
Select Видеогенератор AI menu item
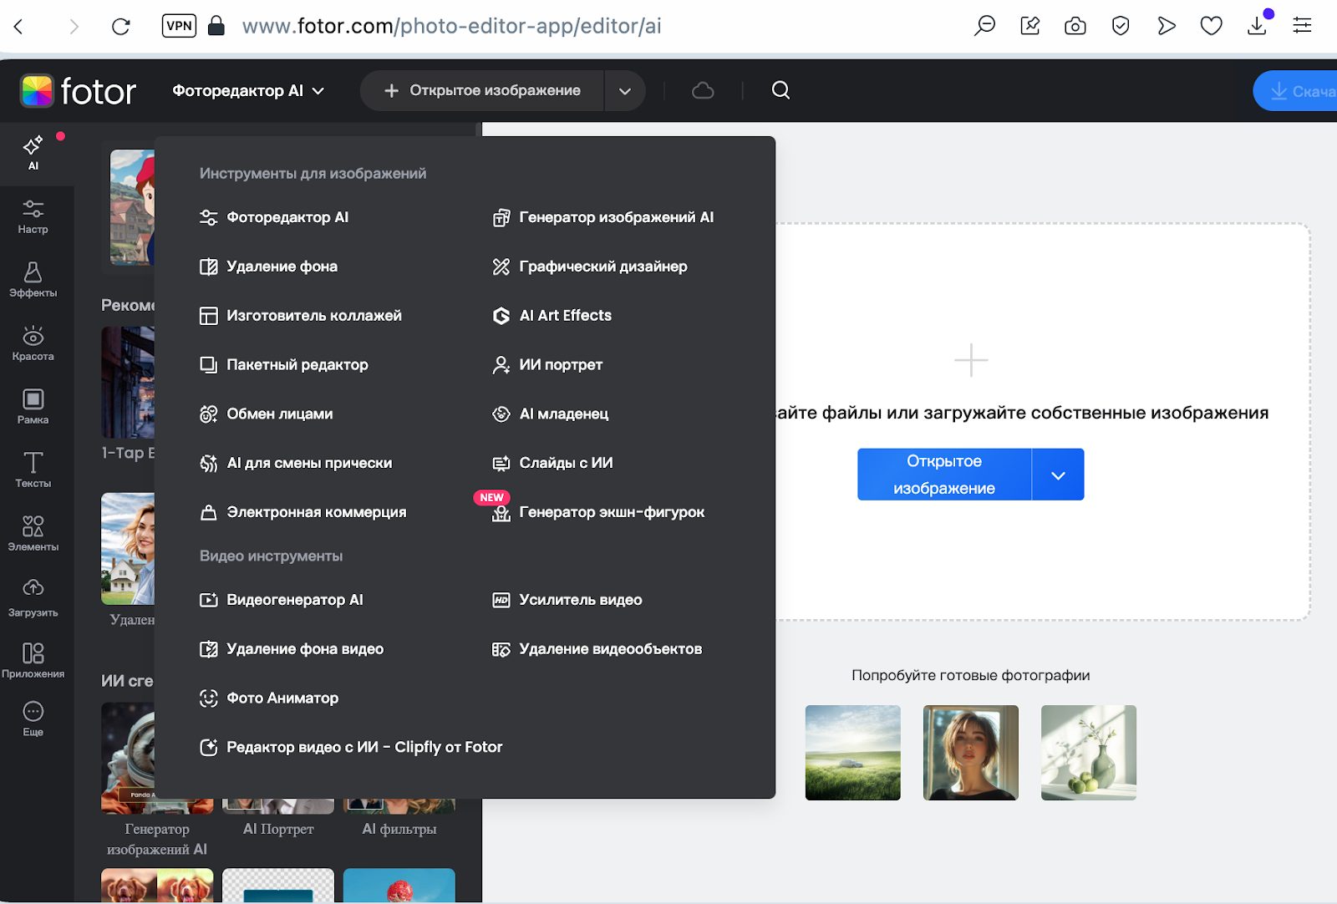(x=282, y=600)
